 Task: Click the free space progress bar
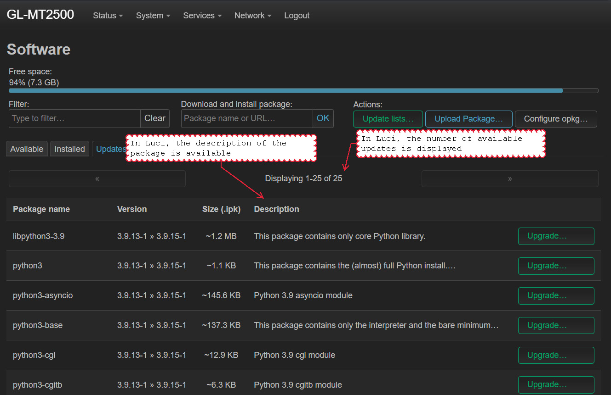click(x=303, y=91)
